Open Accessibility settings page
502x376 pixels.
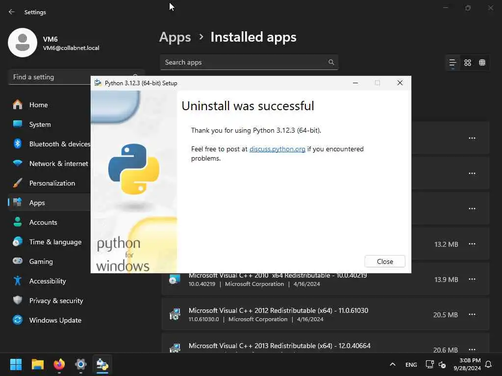coord(77,281)
